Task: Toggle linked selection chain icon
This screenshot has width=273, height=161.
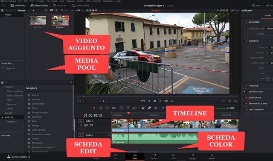Action: pos(149,108)
